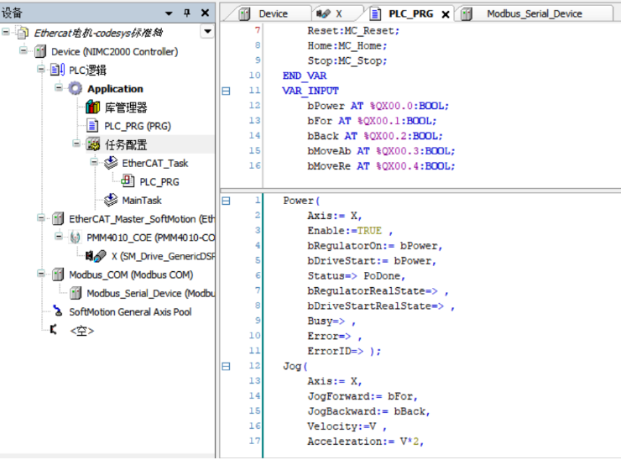
Task: Open PLC_PRG (PRG) in the device tree
Action: coord(137,126)
